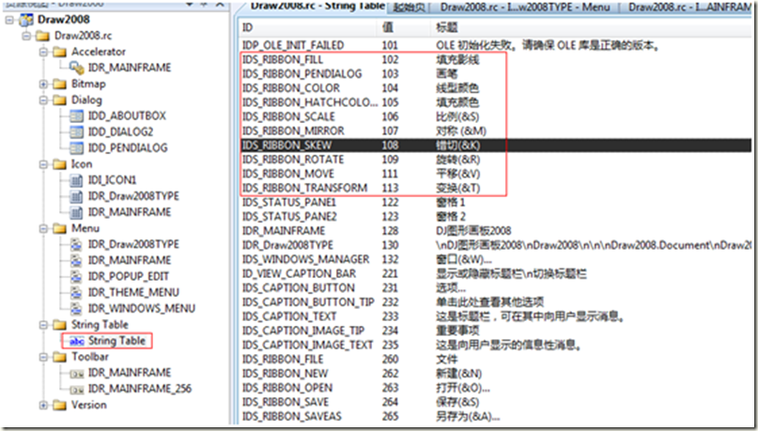758x431 pixels.
Task: Select the IDP_OLE_INIT_FAILED row
Action: click(496, 45)
